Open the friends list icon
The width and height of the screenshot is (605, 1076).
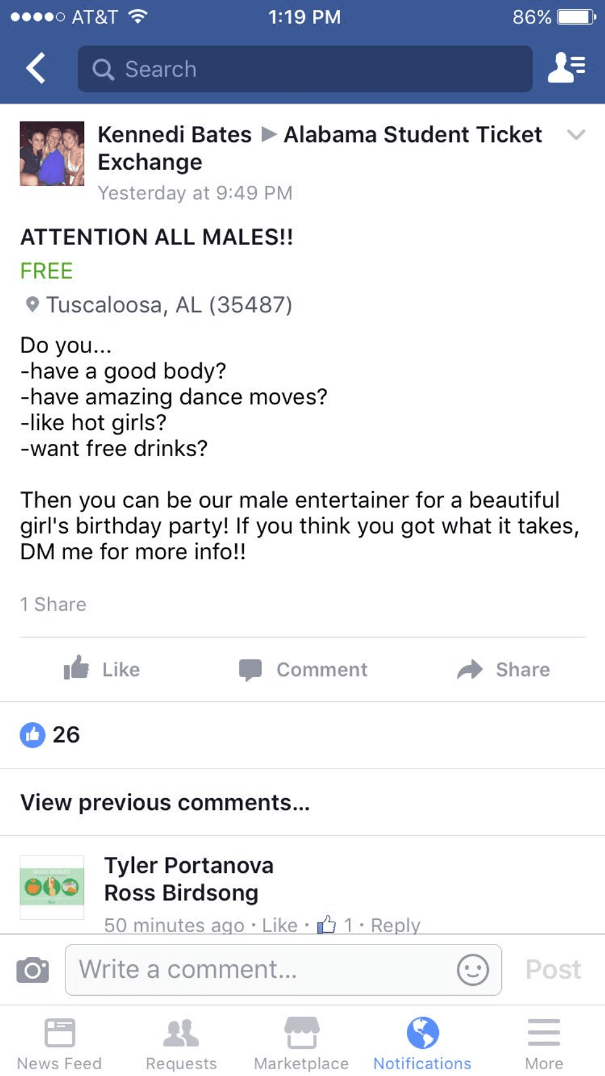[x=566, y=68]
